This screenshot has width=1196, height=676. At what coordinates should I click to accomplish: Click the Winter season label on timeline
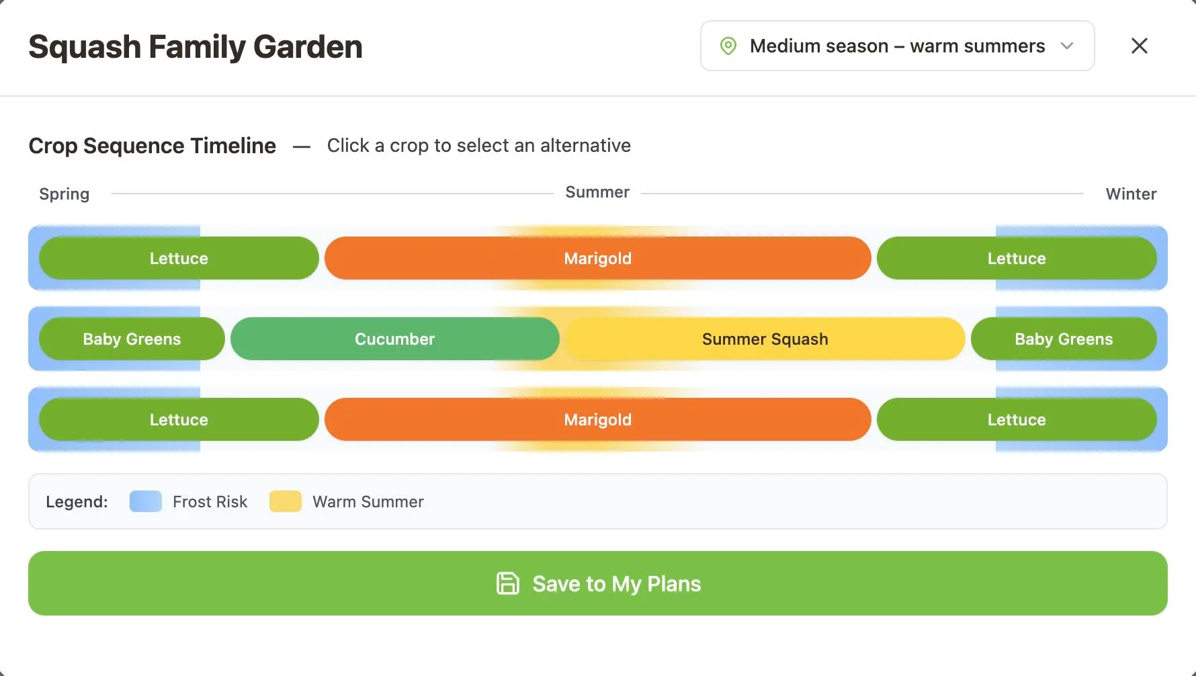pos(1131,194)
